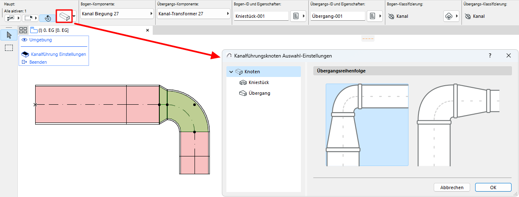Click Beenden to exit editing
The width and height of the screenshot is (519, 197).
(x=38, y=62)
